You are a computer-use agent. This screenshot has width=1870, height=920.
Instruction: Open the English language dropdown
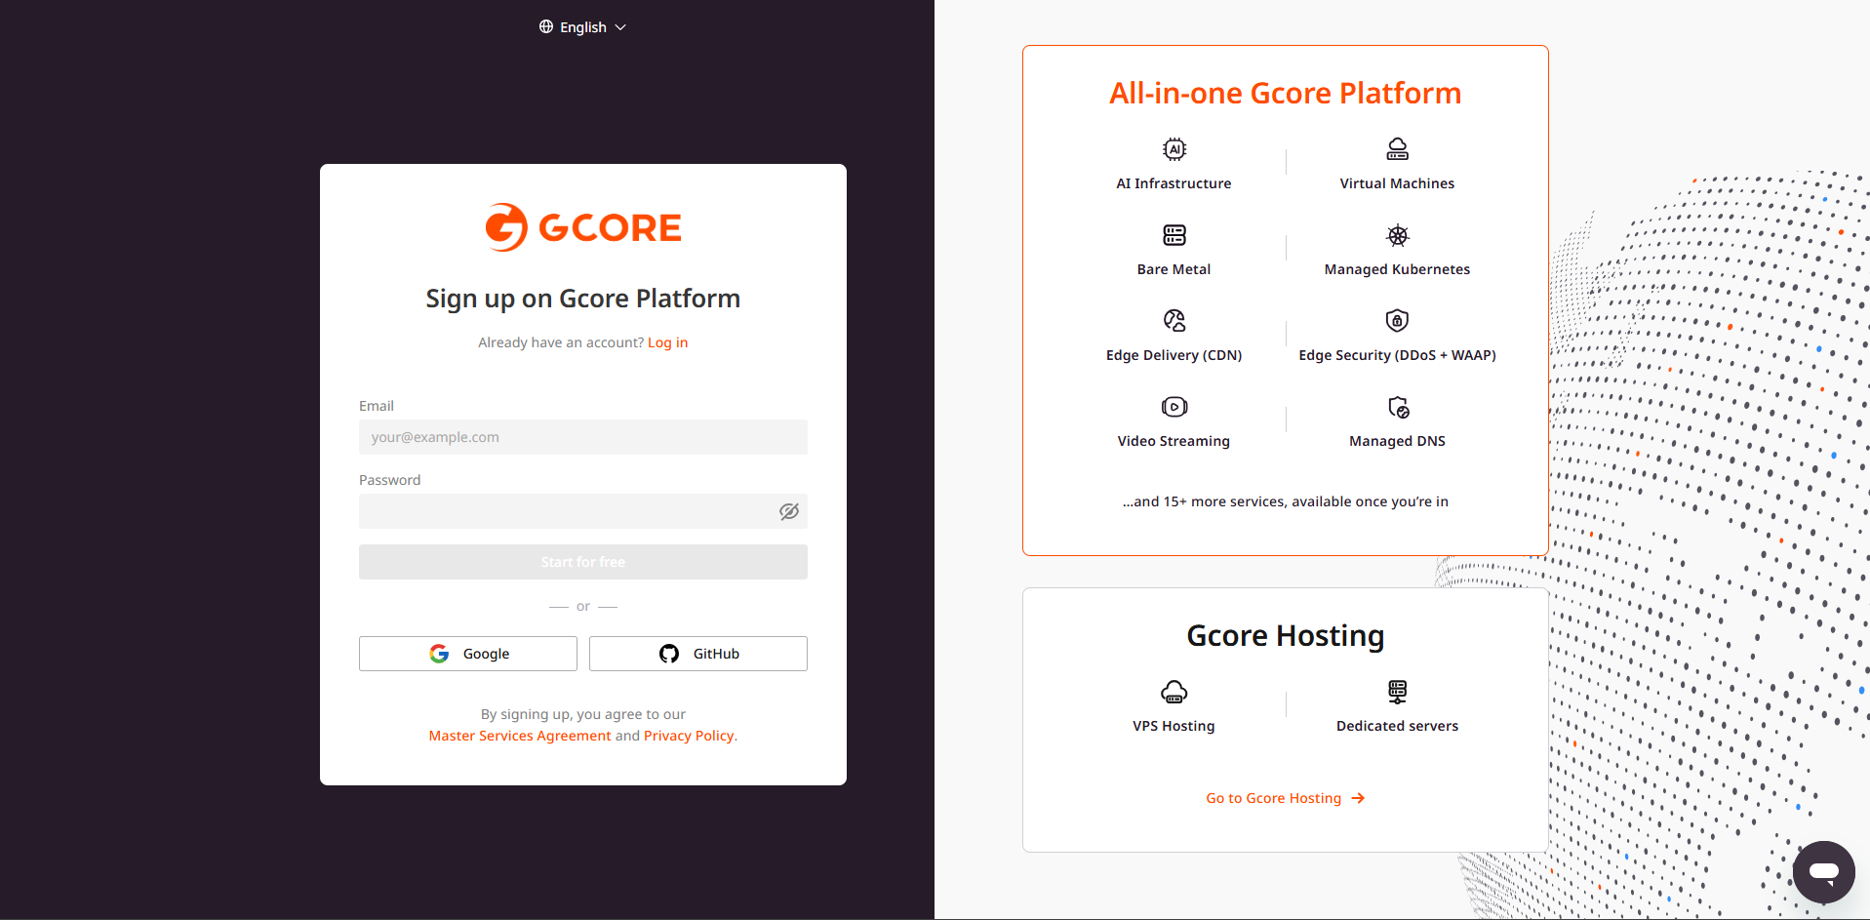pos(582,27)
